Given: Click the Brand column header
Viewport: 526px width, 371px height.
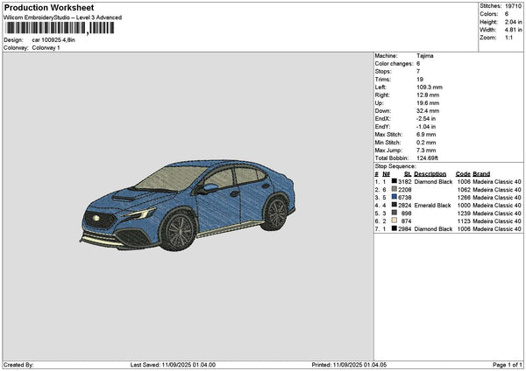Looking at the screenshot, I should [481, 173].
